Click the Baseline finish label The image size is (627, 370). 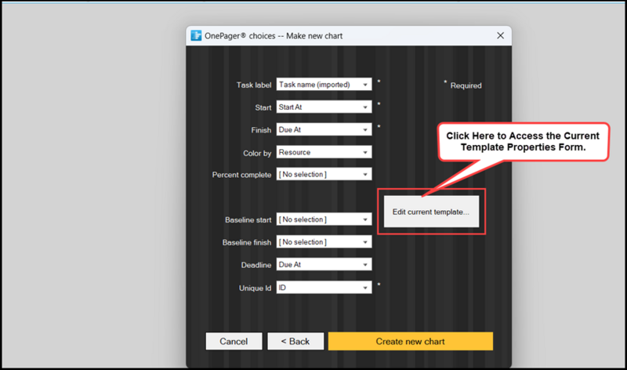tap(247, 242)
